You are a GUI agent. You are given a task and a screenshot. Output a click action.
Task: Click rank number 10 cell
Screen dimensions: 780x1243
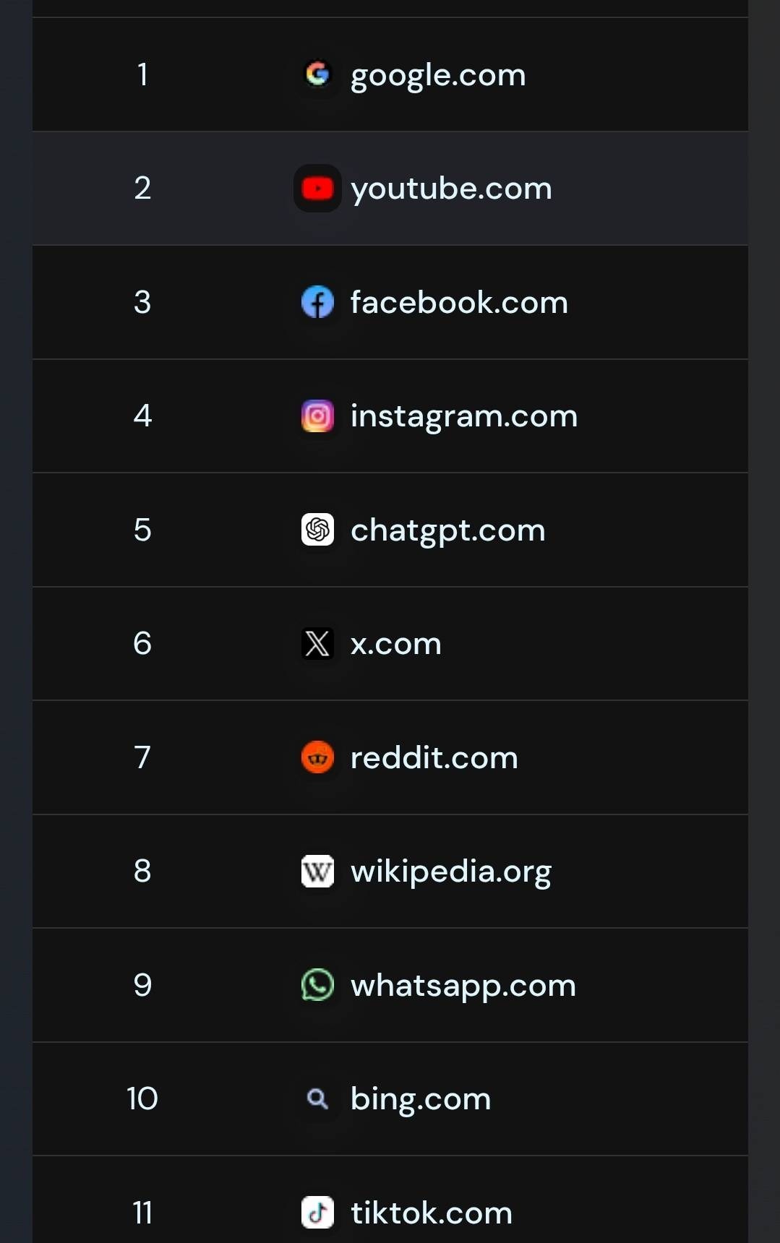pos(142,1098)
